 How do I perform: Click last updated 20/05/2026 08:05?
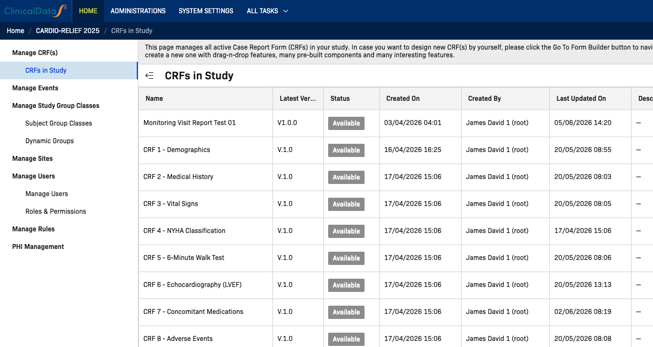582,204
